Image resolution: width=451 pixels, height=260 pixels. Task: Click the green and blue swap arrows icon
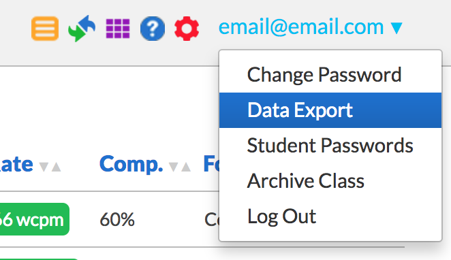click(82, 29)
